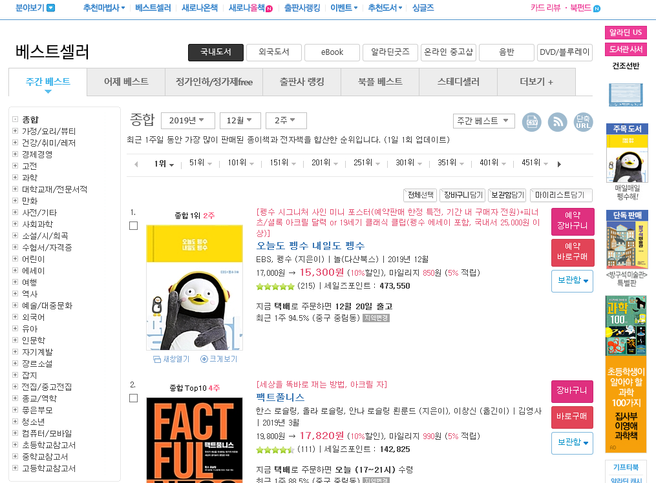Switch to the 어제 베스트 tab
The width and height of the screenshot is (656, 483).
click(126, 82)
